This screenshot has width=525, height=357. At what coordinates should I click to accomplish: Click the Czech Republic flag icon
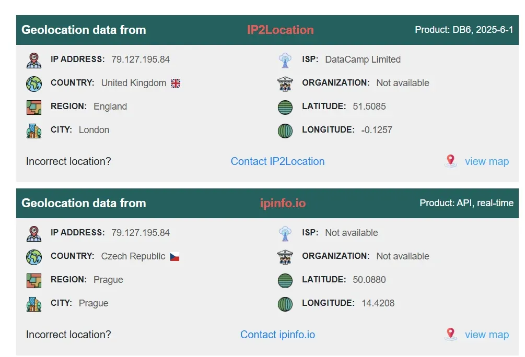(175, 257)
